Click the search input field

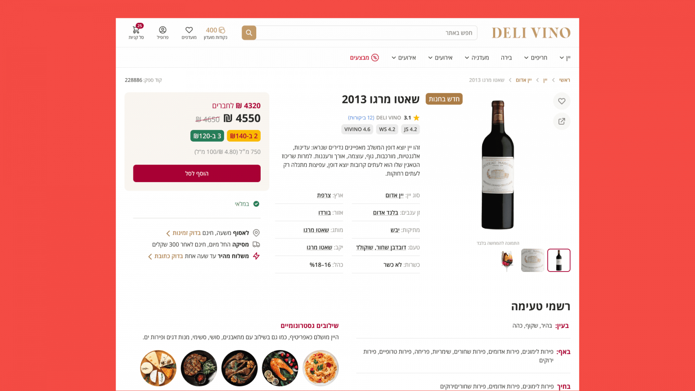[367, 33]
